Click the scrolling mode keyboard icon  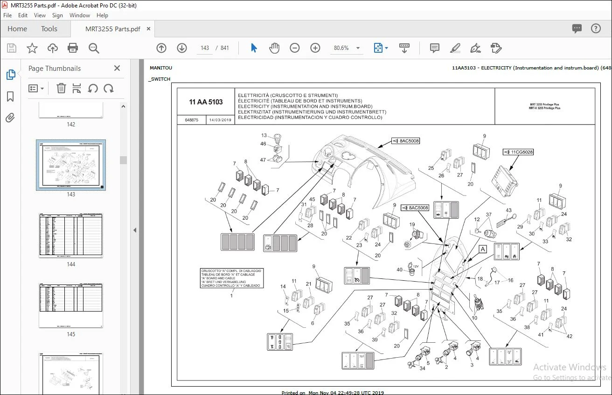click(x=404, y=48)
